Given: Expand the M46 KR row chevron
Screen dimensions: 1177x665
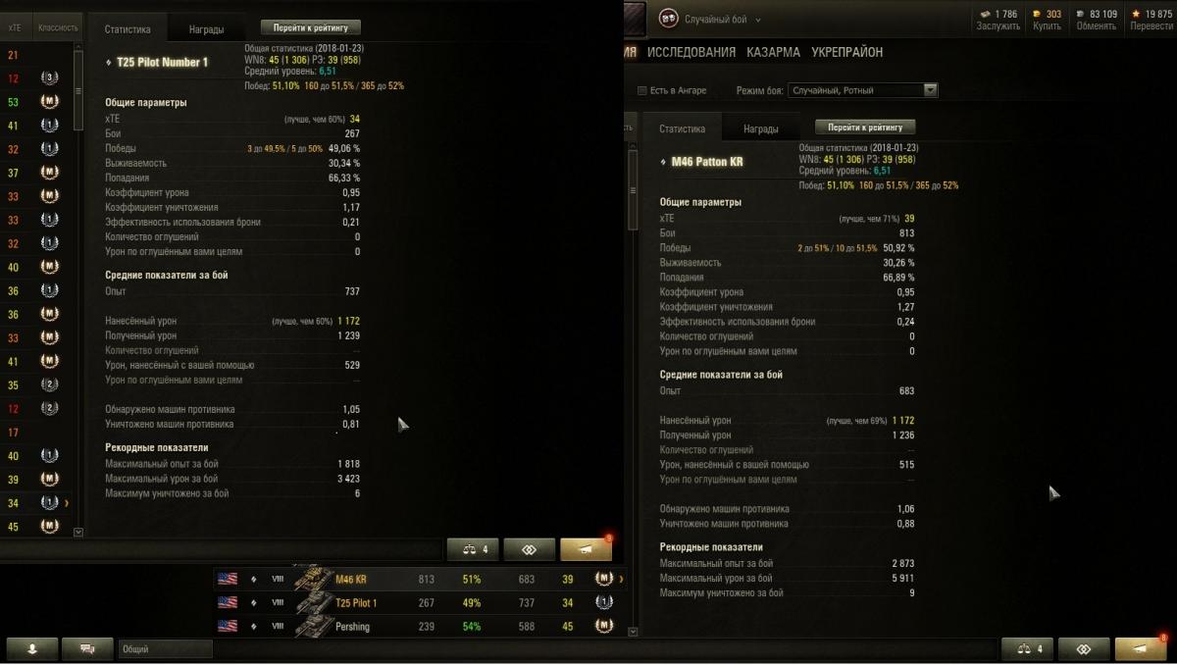Looking at the screenshot, I should [621, 580].
